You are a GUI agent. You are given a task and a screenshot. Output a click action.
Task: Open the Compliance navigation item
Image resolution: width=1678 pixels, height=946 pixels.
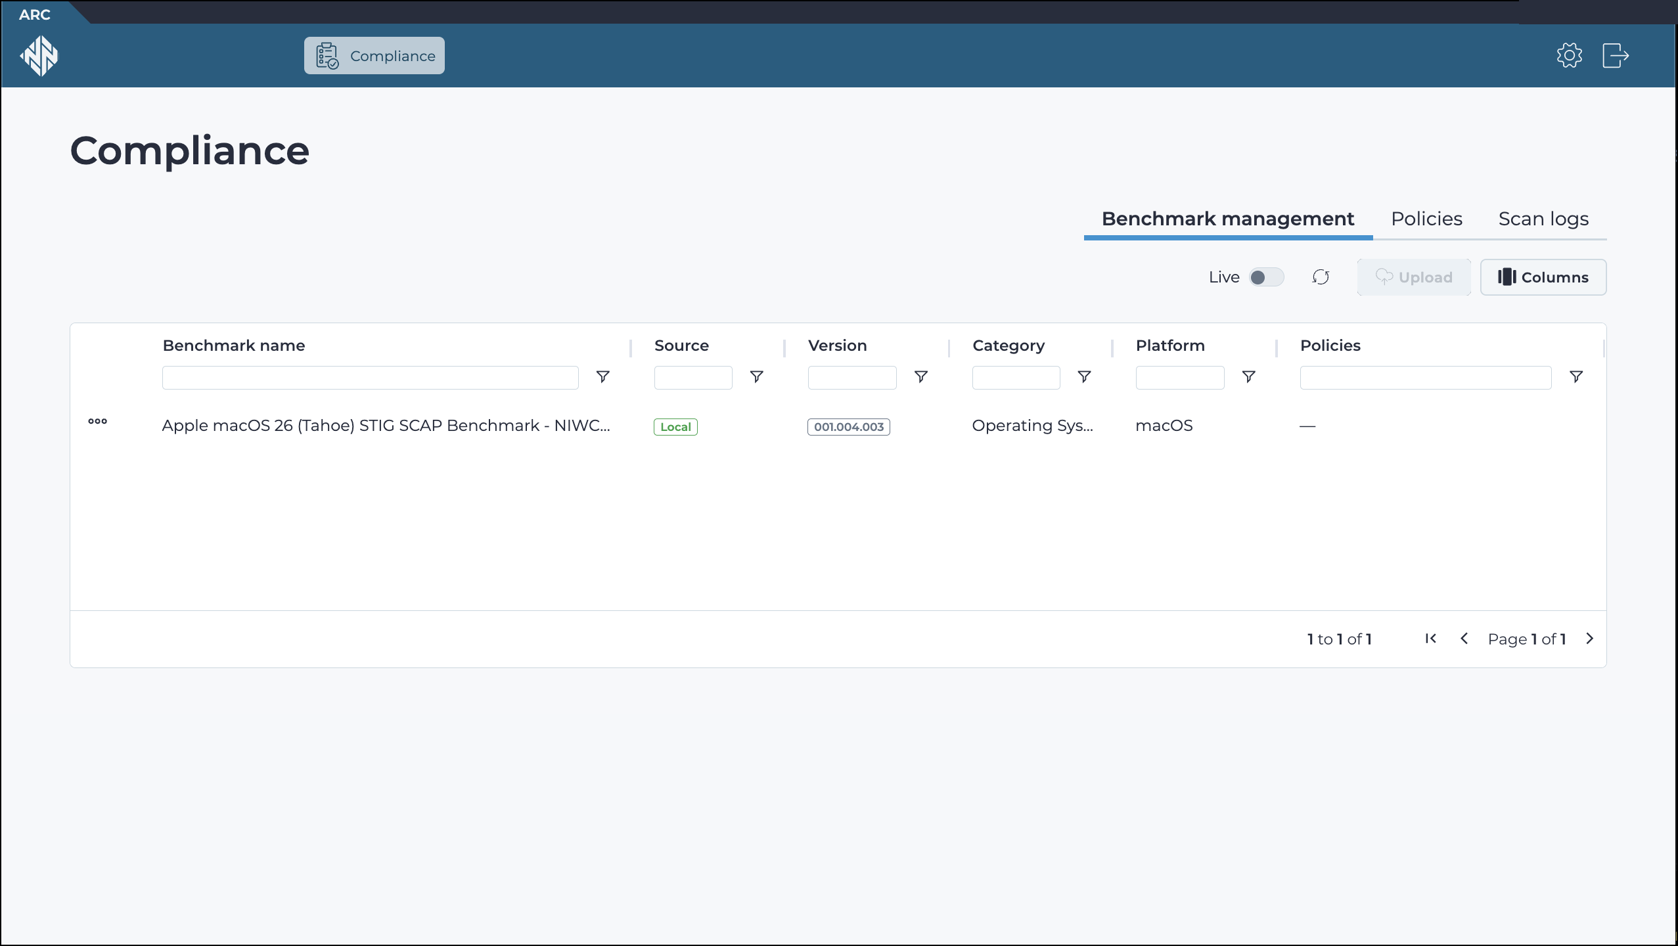[x=374, y=56]
